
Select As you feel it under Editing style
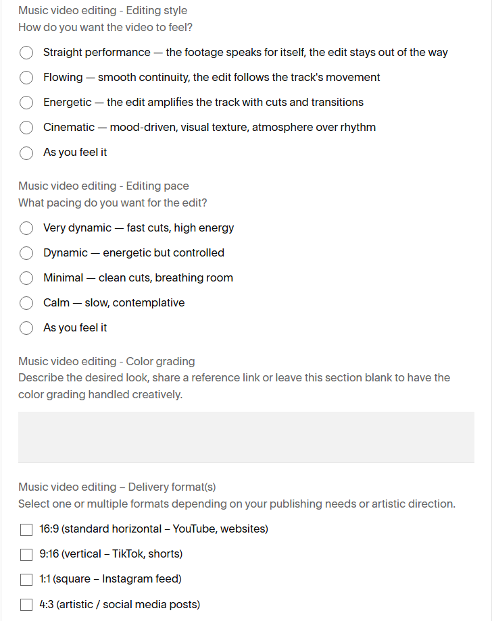click(26, 153)
